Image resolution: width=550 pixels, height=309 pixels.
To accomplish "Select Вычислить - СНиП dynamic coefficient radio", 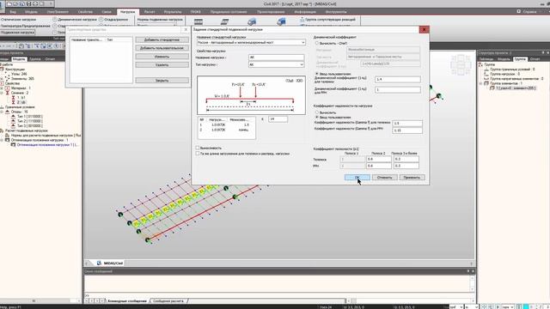I will [x=317, y=43].
